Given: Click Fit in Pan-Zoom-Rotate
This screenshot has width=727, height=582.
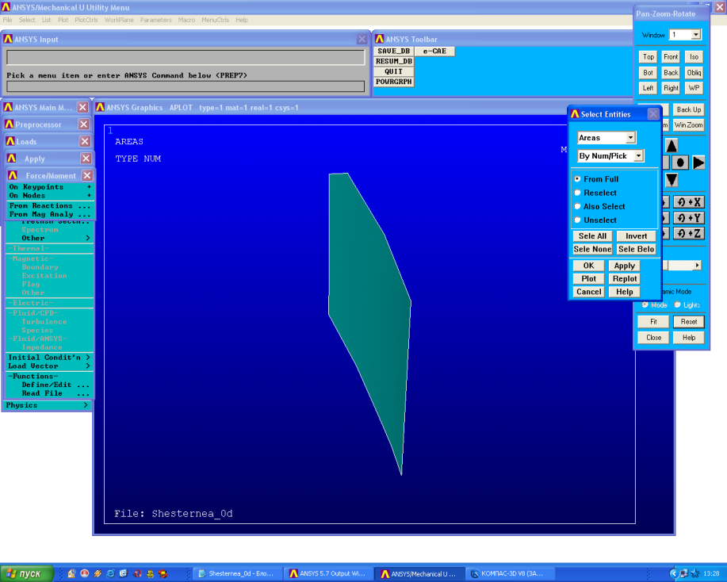Looking at the screenshot, I should [x=652, y=322].
